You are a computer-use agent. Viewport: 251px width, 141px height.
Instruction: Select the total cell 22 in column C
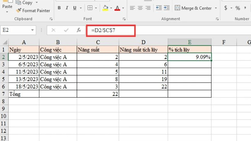[98, 94]
